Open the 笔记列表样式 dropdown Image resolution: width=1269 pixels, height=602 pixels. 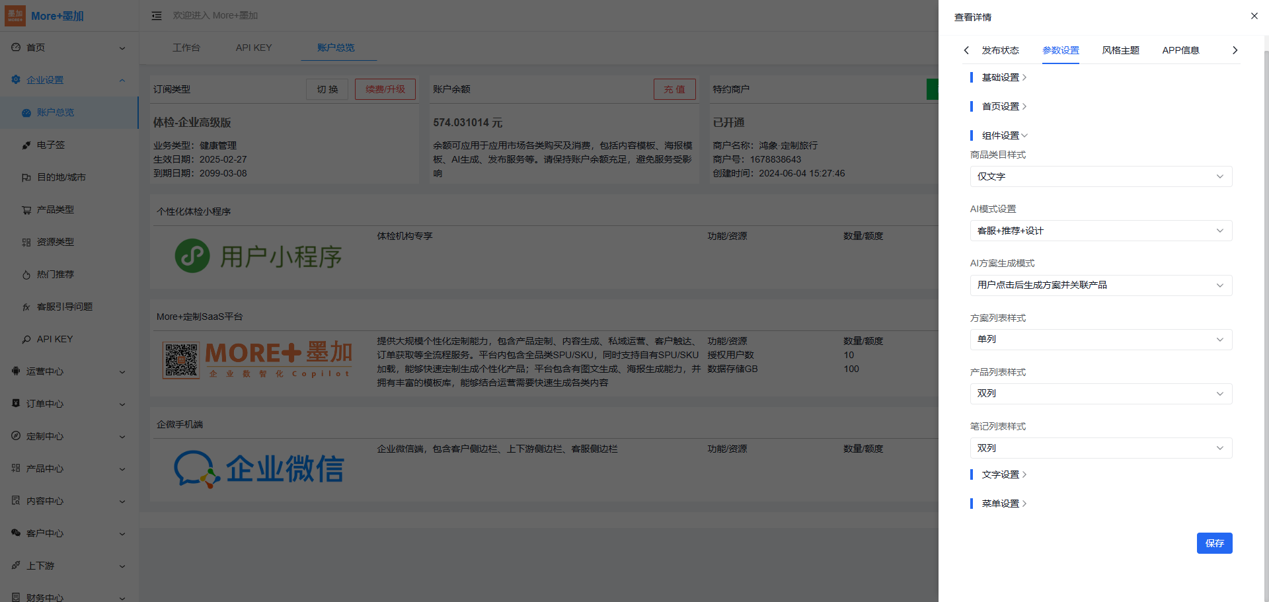[x=1100, y=448]
